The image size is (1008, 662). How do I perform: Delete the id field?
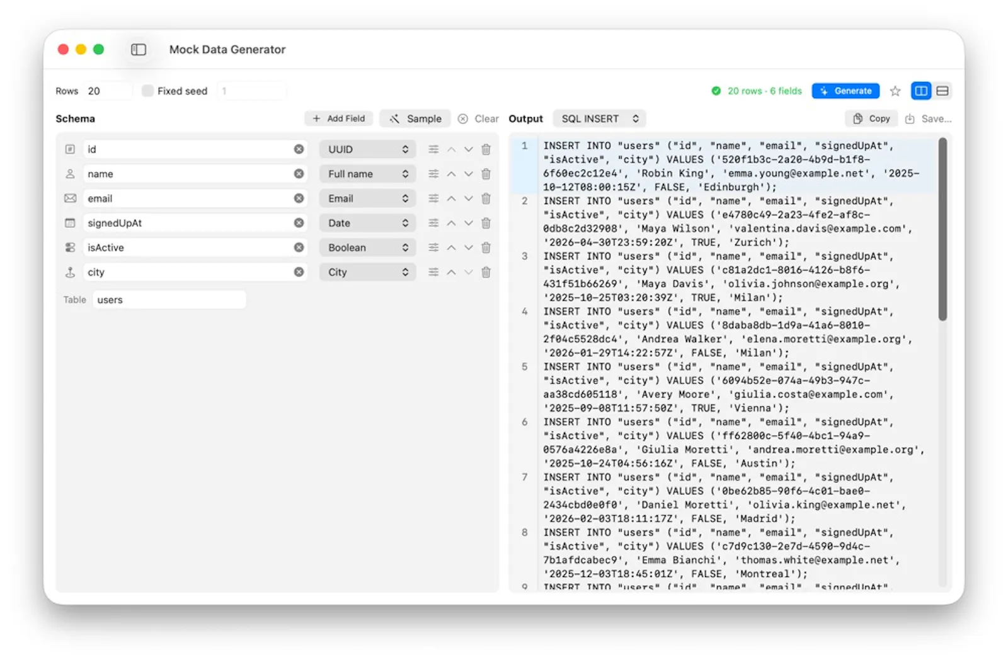click(x=486, y=149)
